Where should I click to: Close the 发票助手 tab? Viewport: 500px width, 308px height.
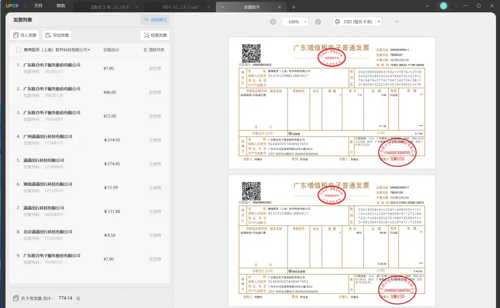[280, 7]
